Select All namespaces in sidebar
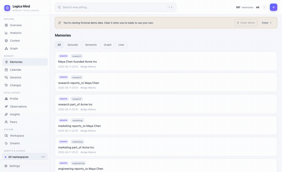Image resolution: width=282 pixels, height=172 pixels. pos(25,157)
